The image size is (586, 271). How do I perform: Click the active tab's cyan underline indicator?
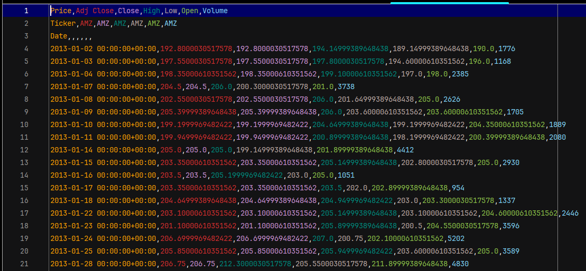pyautogui.click(x=449, y=3)
